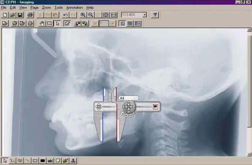Select the rubber stamp annotation tool
Image resolution: width=252 pixels, height=165 pixels.
coord(73,161)
